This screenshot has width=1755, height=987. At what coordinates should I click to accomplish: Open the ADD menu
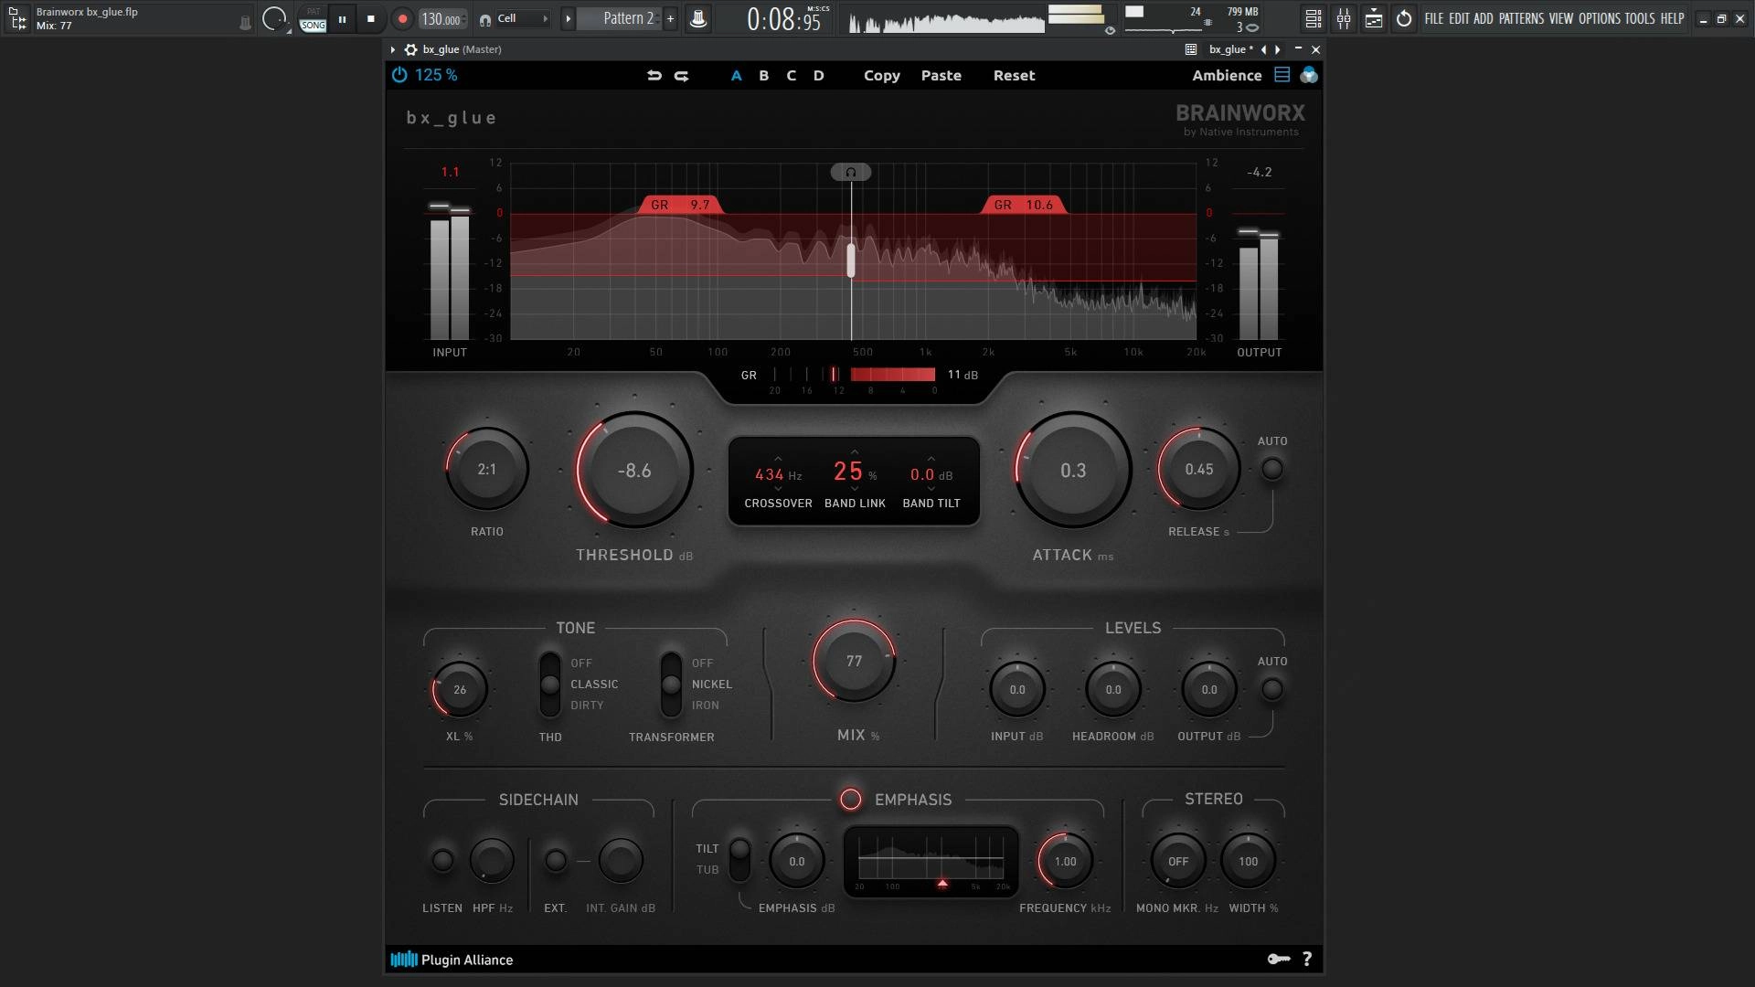pyautogui.click(x=1483, y=18)
